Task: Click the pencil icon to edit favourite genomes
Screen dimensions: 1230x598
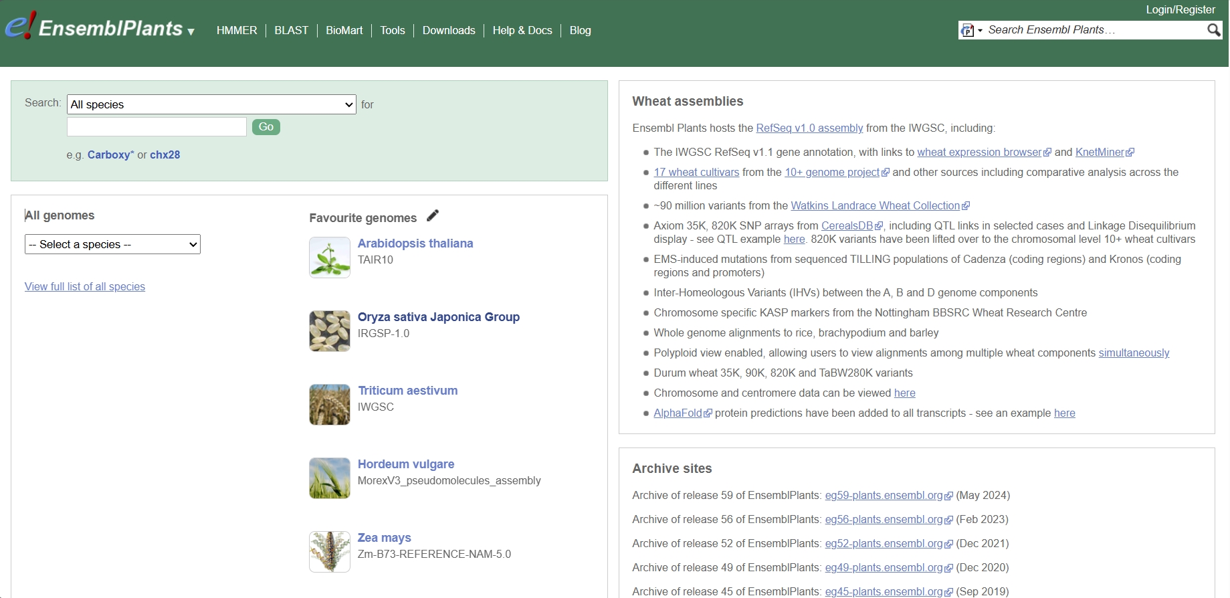Action: [x=433, y=215]
